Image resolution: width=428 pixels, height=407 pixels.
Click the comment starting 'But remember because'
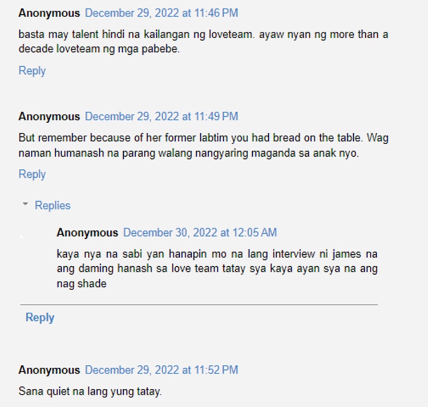(x=203, y=145)
